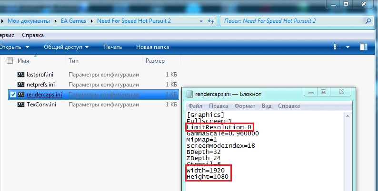The width and height of the screenshot is (378, 191).
Task: Toggle the preview pane icon
Action: [x=364, y=47]
